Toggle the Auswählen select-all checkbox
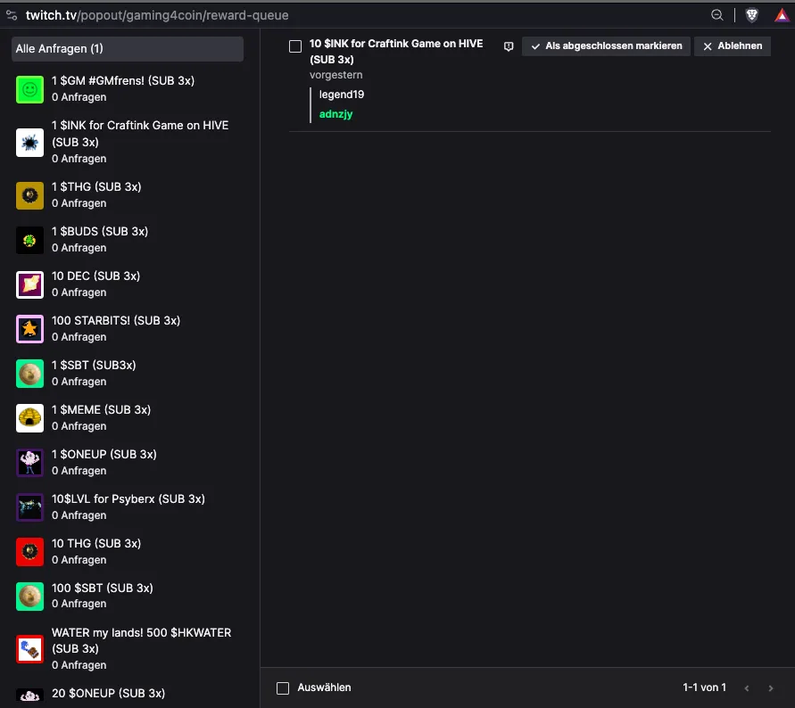This screenshot has height=708, width=795. pos(283,687)
